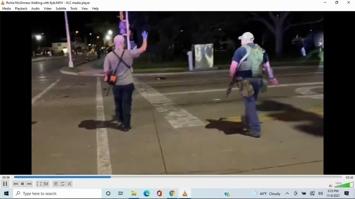
Task: Pause the video playback
Action: [5, 184]
